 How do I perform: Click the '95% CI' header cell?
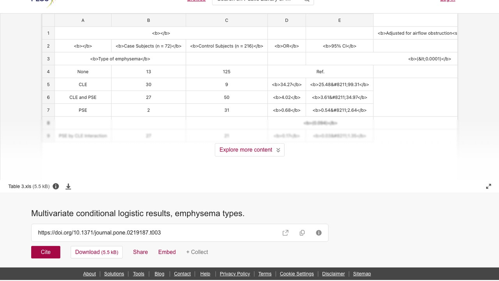click(x=340, y=46)
